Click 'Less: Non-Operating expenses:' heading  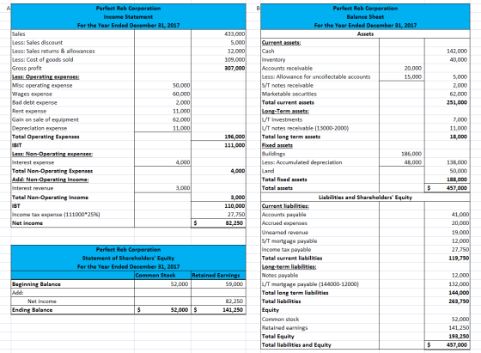point(52,154)
